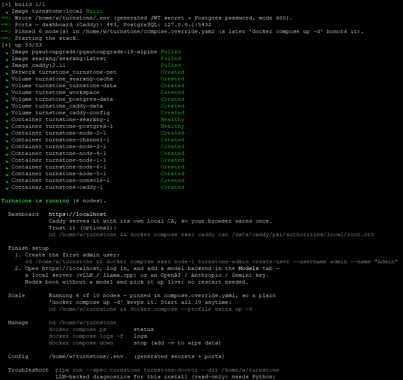Click the 'docker compose logs -f' command
Viewport: 403px width, 380px height.
tap(86, 336)
